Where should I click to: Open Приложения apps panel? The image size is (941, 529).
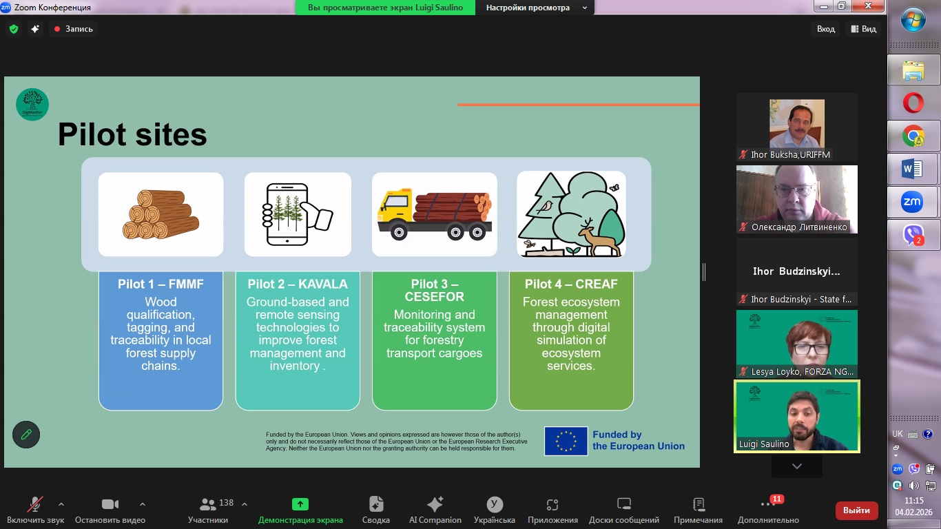coord(552,510)
